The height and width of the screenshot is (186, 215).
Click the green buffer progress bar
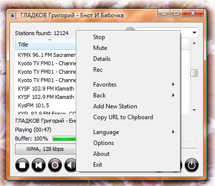pyautogui.click(x=64, y=139)
